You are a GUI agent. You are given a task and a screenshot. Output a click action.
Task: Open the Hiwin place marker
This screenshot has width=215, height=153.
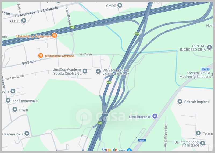(15, 110)
